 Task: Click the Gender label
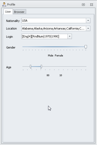click(x=11, y=47)
